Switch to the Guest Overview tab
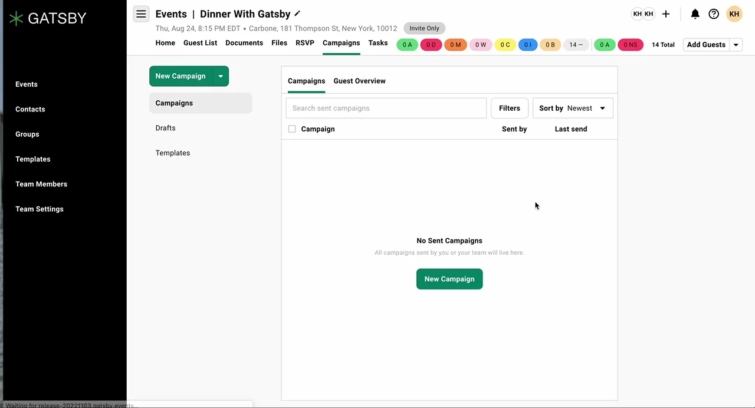The width and height of the screenshot is (755, 408). [x=359, y=81]
